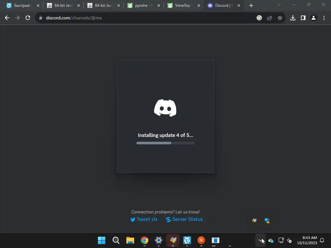Close the Discord tab
The width and height of the screenshot is (331, 248).
(239, 5)
